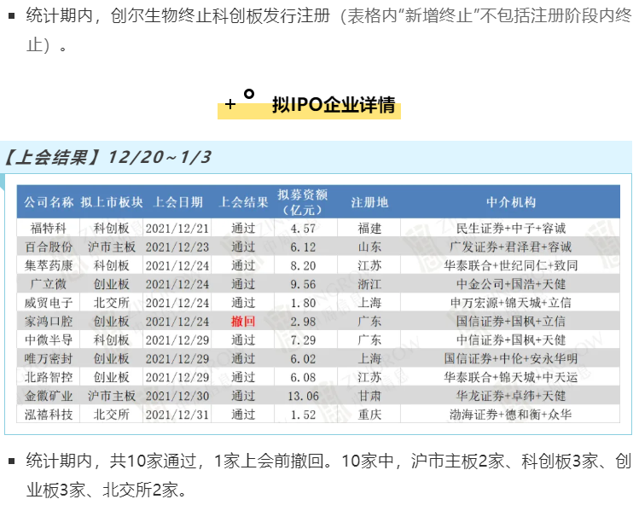The width and height of the screenshot is (639, 505).
Task: Click the fundraising amount 4.57
Action: click(x=303, y=229)
